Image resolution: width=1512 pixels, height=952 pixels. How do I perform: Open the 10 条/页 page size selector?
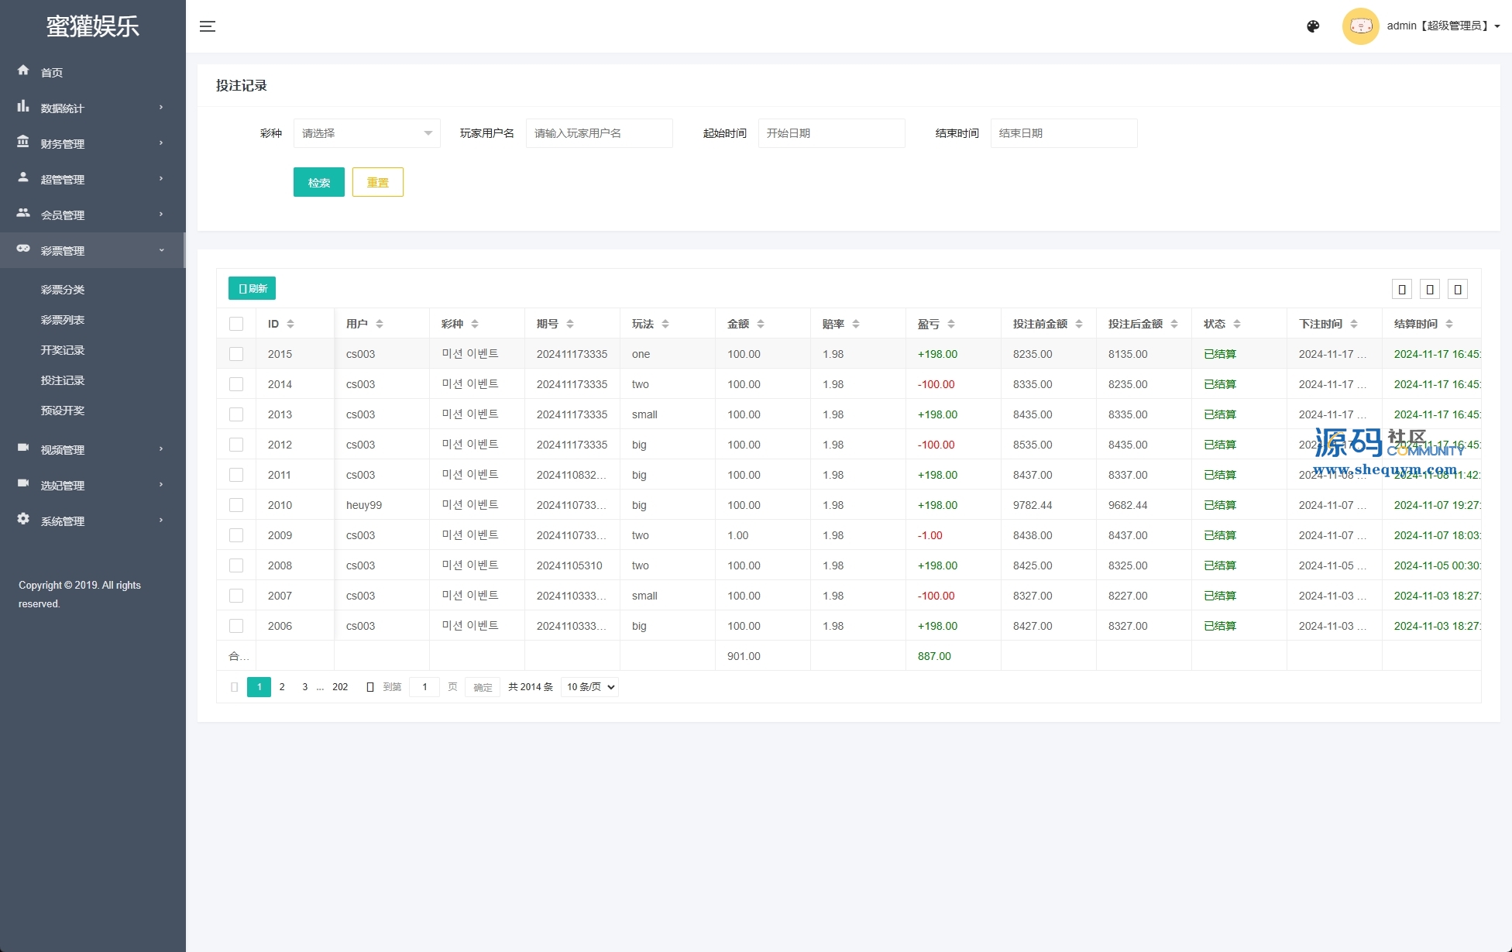[x=589, y=687]
